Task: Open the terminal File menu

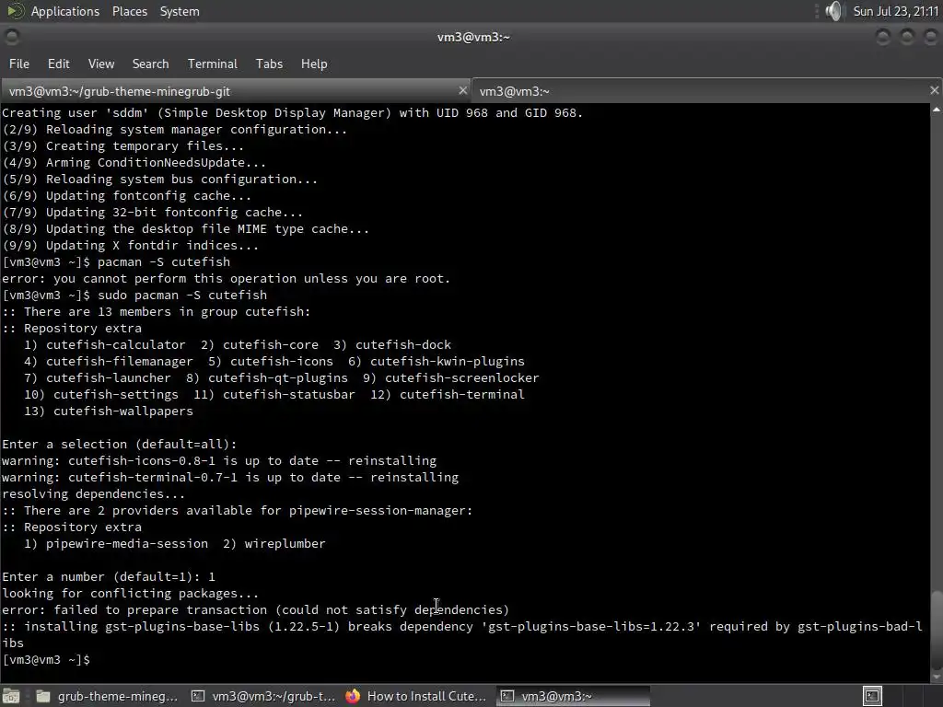Action: [18, 64]
